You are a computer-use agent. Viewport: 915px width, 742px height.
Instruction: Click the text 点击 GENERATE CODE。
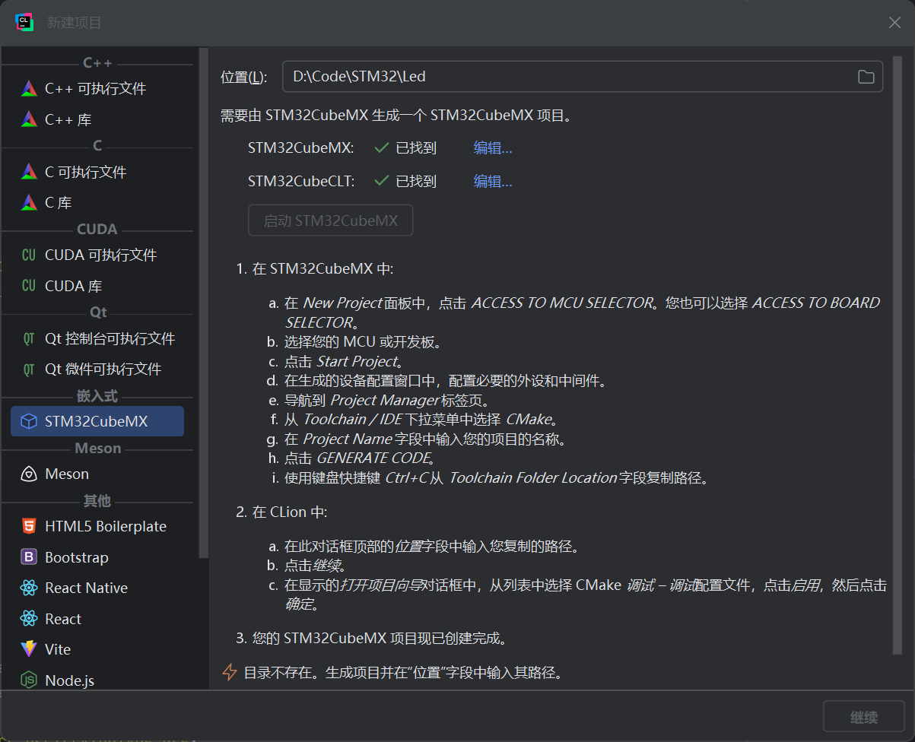point(360,458)
